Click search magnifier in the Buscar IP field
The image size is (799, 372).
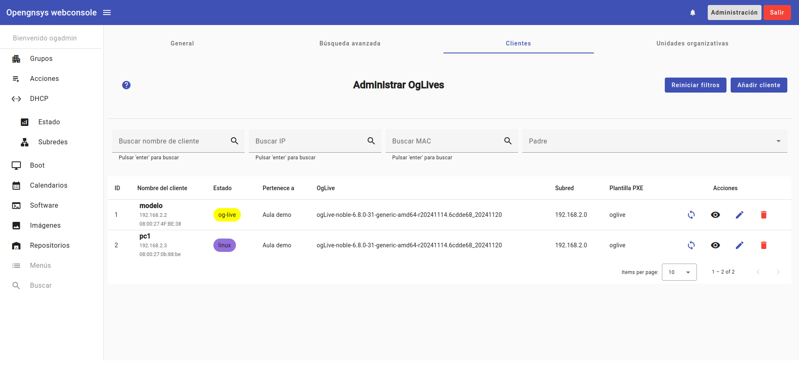click(x=371, y=141)
